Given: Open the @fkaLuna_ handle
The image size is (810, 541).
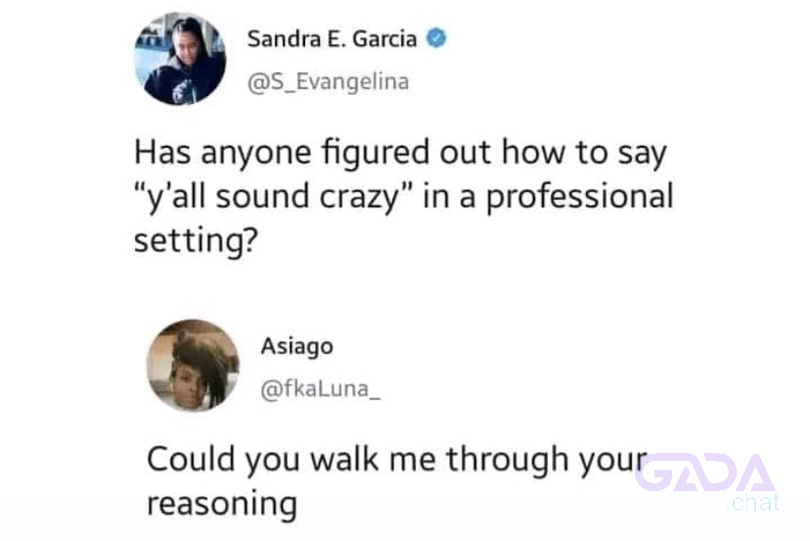Looking at the screenshot, I should (x=320, y=389).
